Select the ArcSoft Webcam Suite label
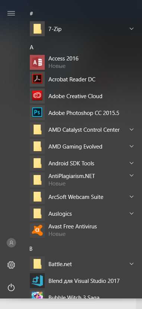The image size is (142, 309). click(76, 197)
